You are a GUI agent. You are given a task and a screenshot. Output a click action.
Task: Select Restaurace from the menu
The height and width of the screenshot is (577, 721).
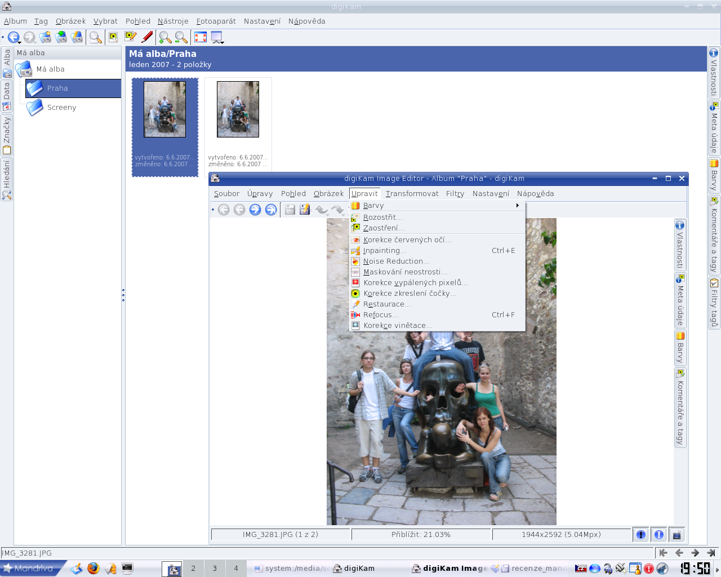coord(437,304)
